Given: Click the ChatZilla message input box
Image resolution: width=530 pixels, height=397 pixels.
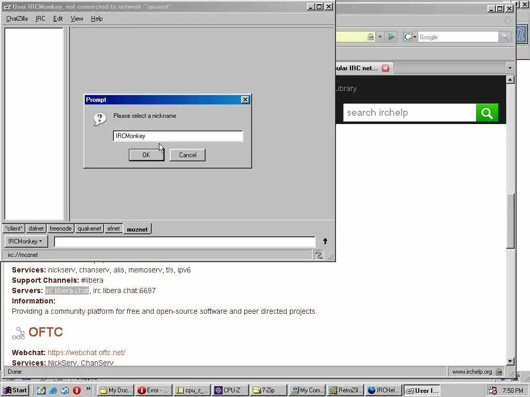Looking at the screenshot, I should pos(185,242).
